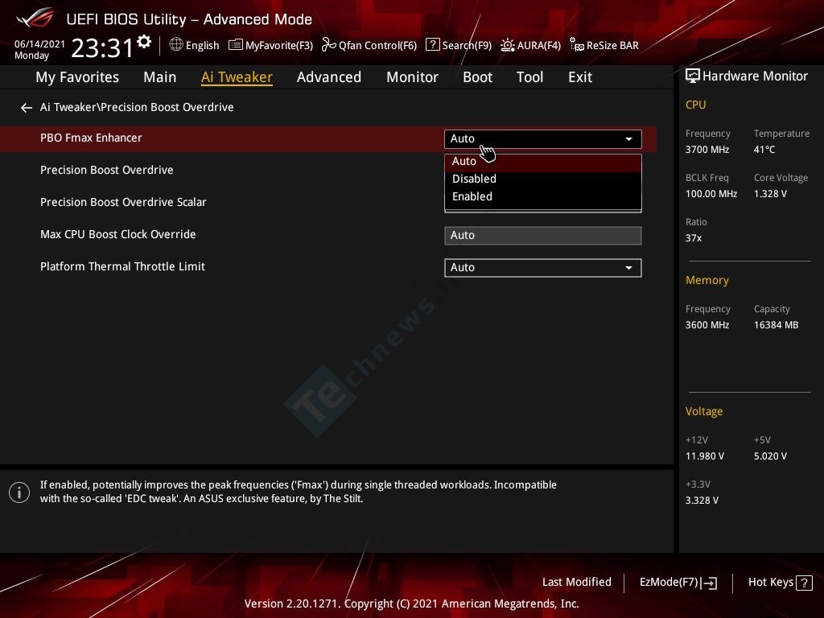Select Platform Thermal Throttle Limit label
Viewport: 824px width, 618px height.
[x=122, y=266]
